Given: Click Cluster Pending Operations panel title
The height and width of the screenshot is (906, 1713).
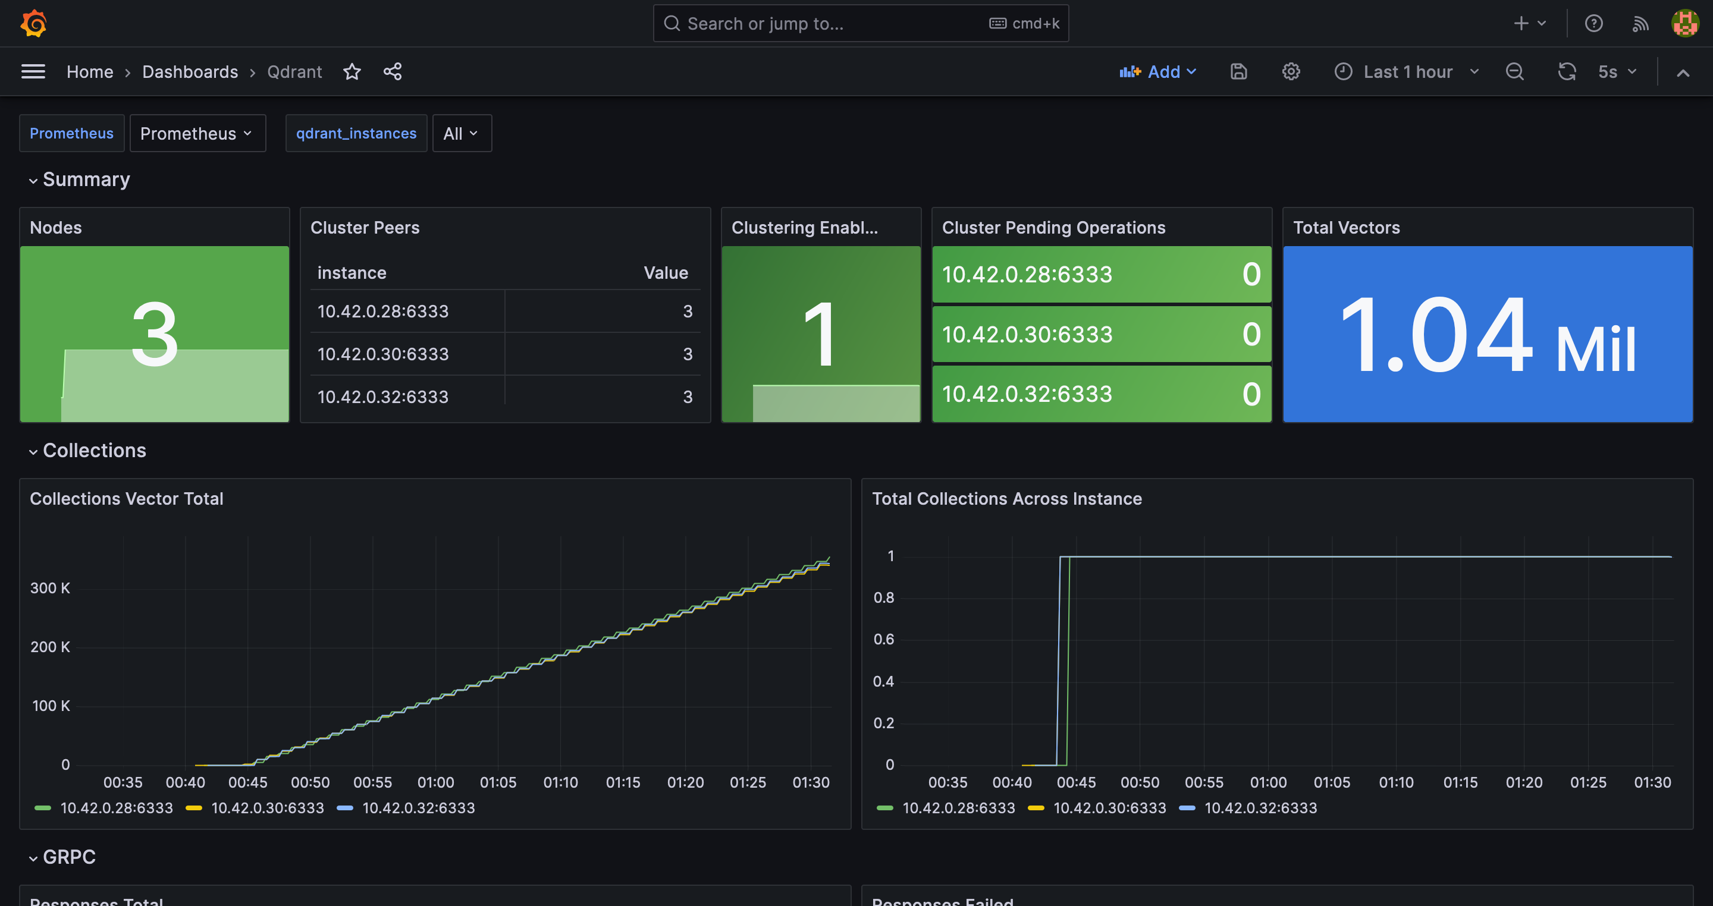Looking at the screenshot, I should (x=1054, y=227).
